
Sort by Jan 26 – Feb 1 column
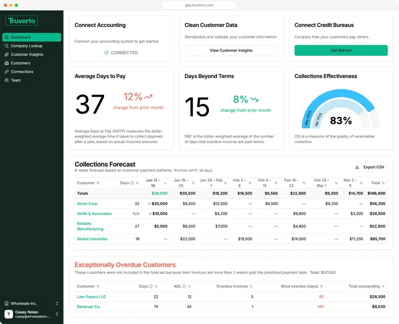226,183
